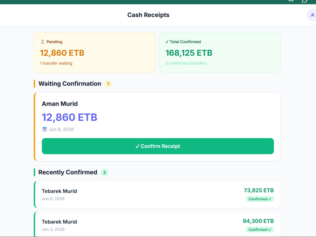Click the Waiting Confirmation count badge
The height and width of the screenshot is (237, 316).
[108, 84]
